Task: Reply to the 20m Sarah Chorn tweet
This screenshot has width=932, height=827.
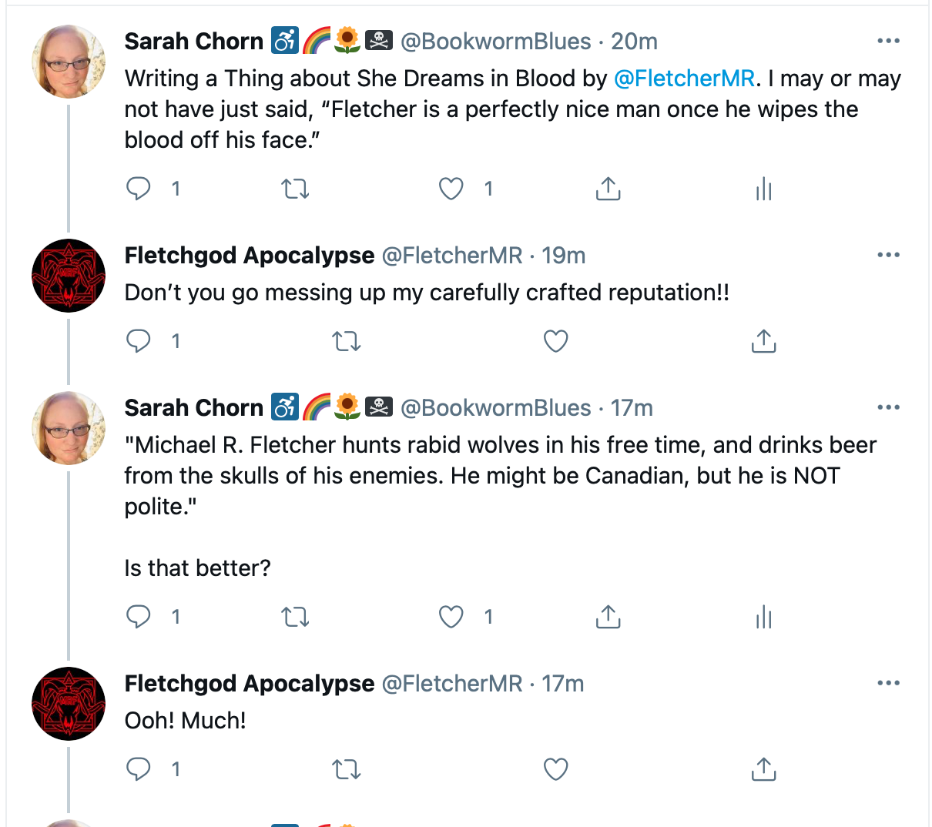Action: tap(139, 189)
